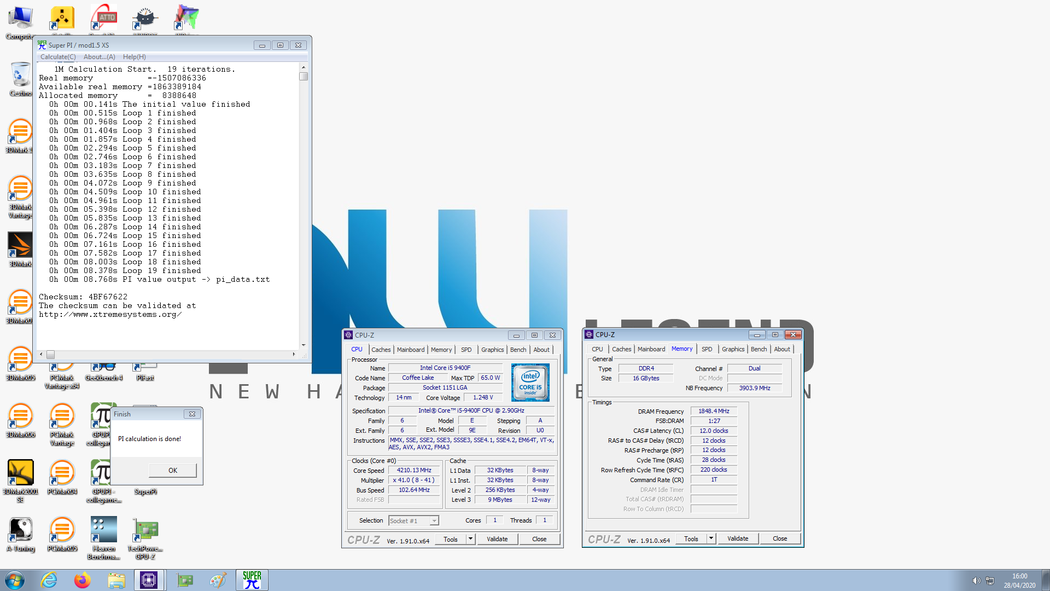Launch the PCMark Vantage x64 shortcut

coord(62,378)
